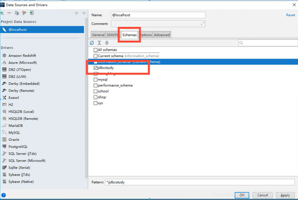Click the Cancel button
The image size is (298, 200).
(x=262, y=195)
